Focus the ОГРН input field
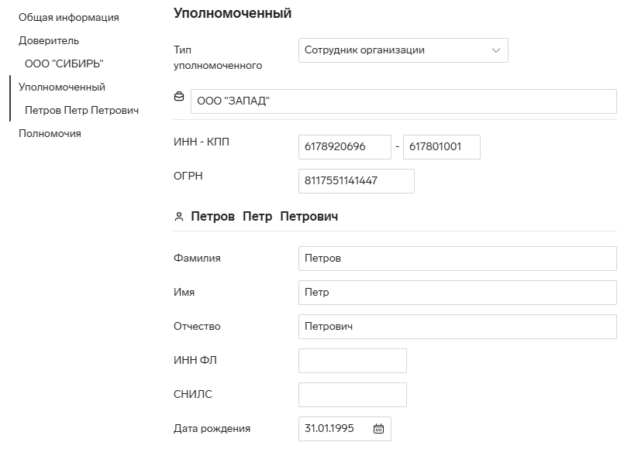 point(356,181)
